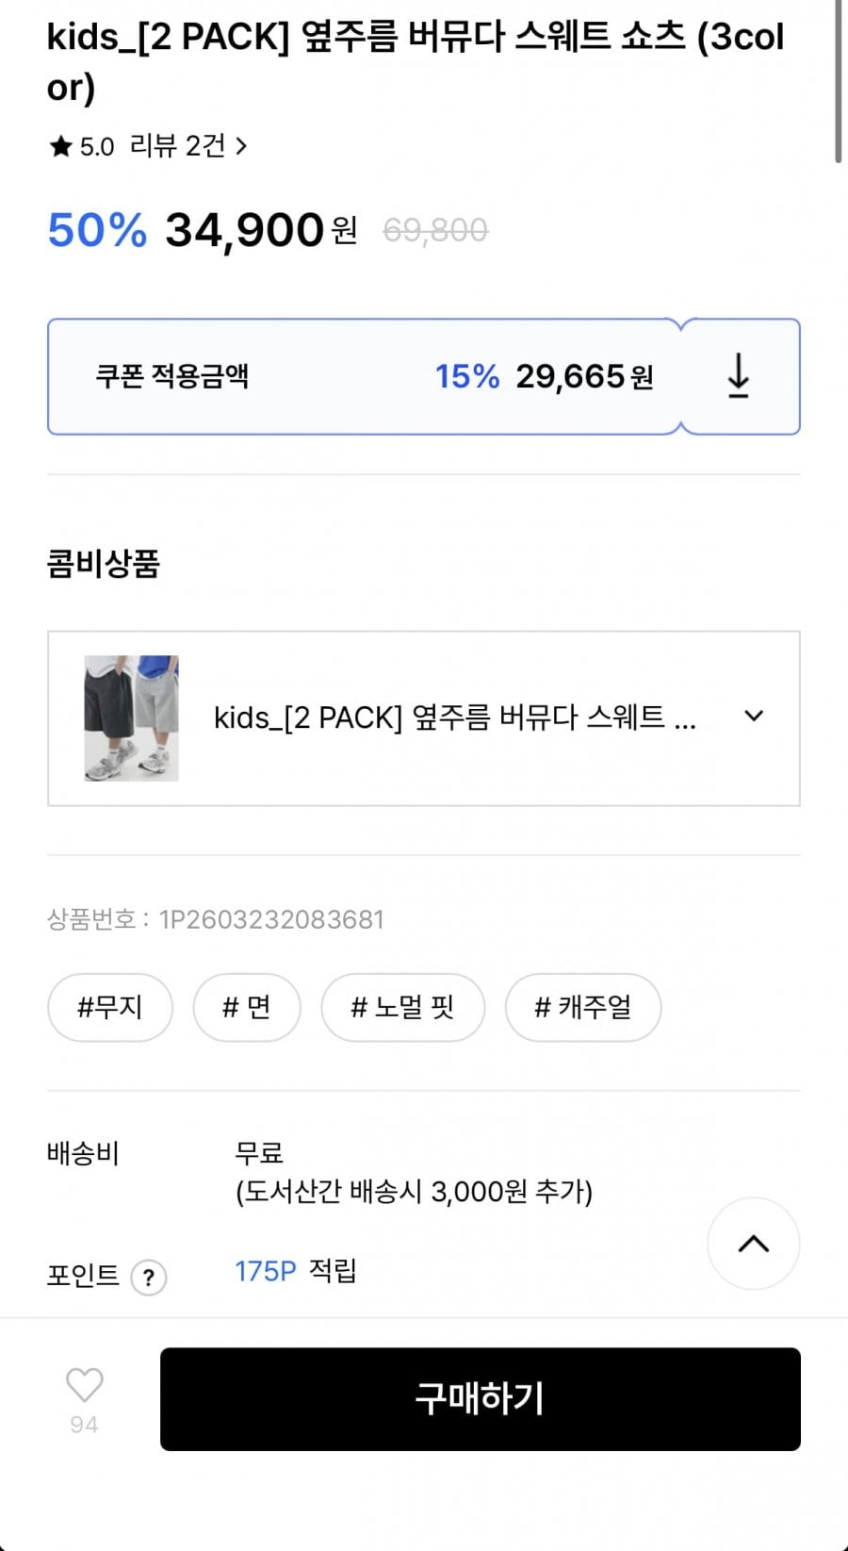This screenshot has height=1551, width=848.
Task: Expand the combo product dropdown chevron
Action: (754, 717)
